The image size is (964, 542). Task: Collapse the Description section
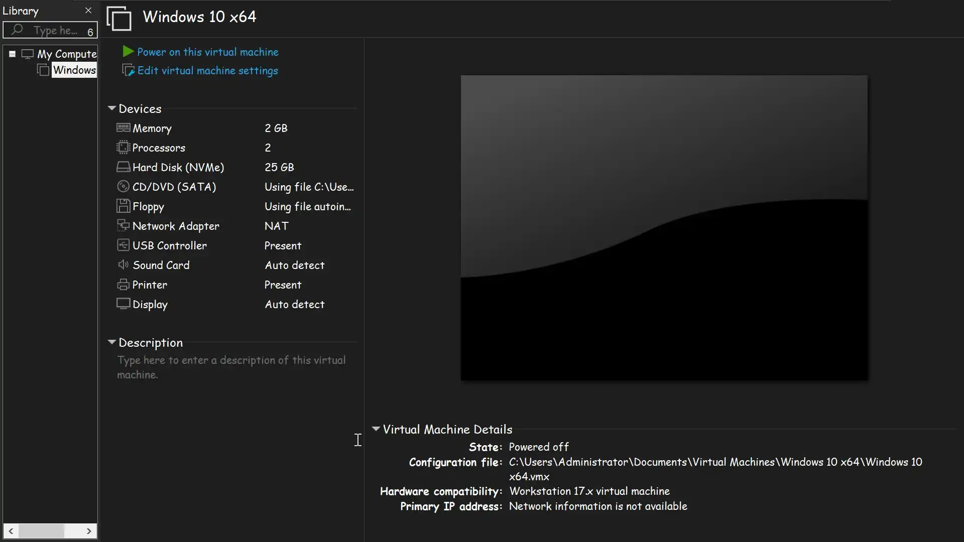[112, 342]
